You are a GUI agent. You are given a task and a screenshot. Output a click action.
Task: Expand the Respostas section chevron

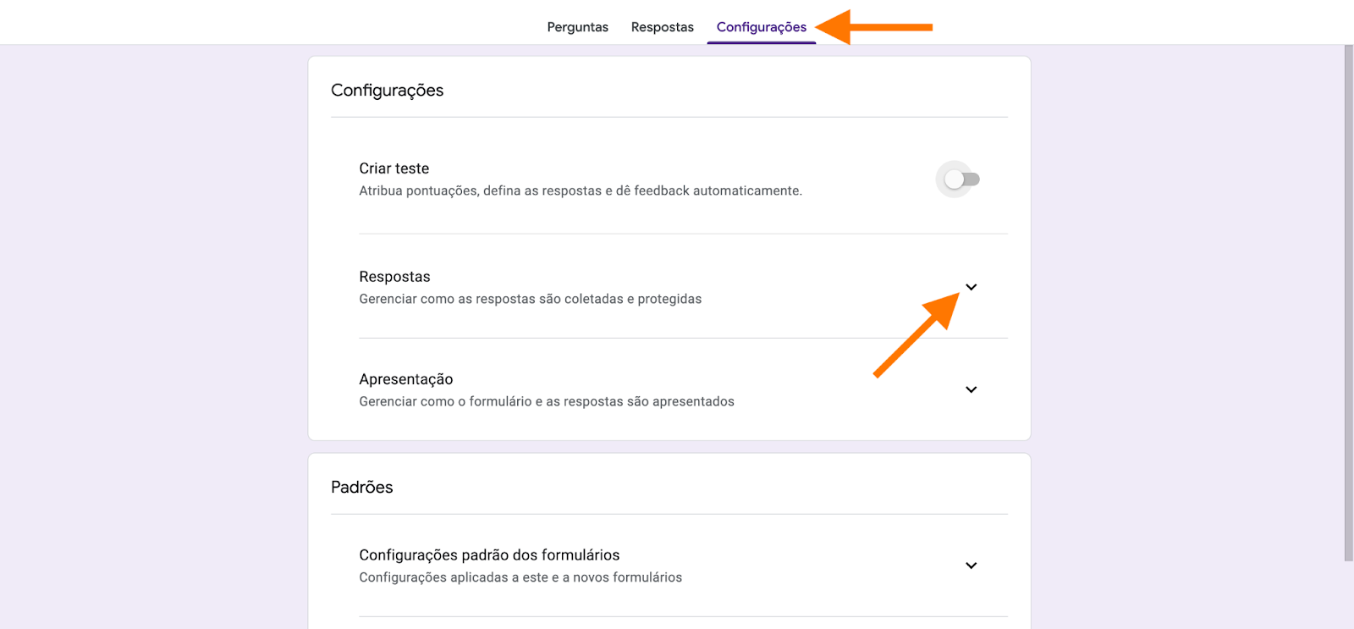point(971,287)
